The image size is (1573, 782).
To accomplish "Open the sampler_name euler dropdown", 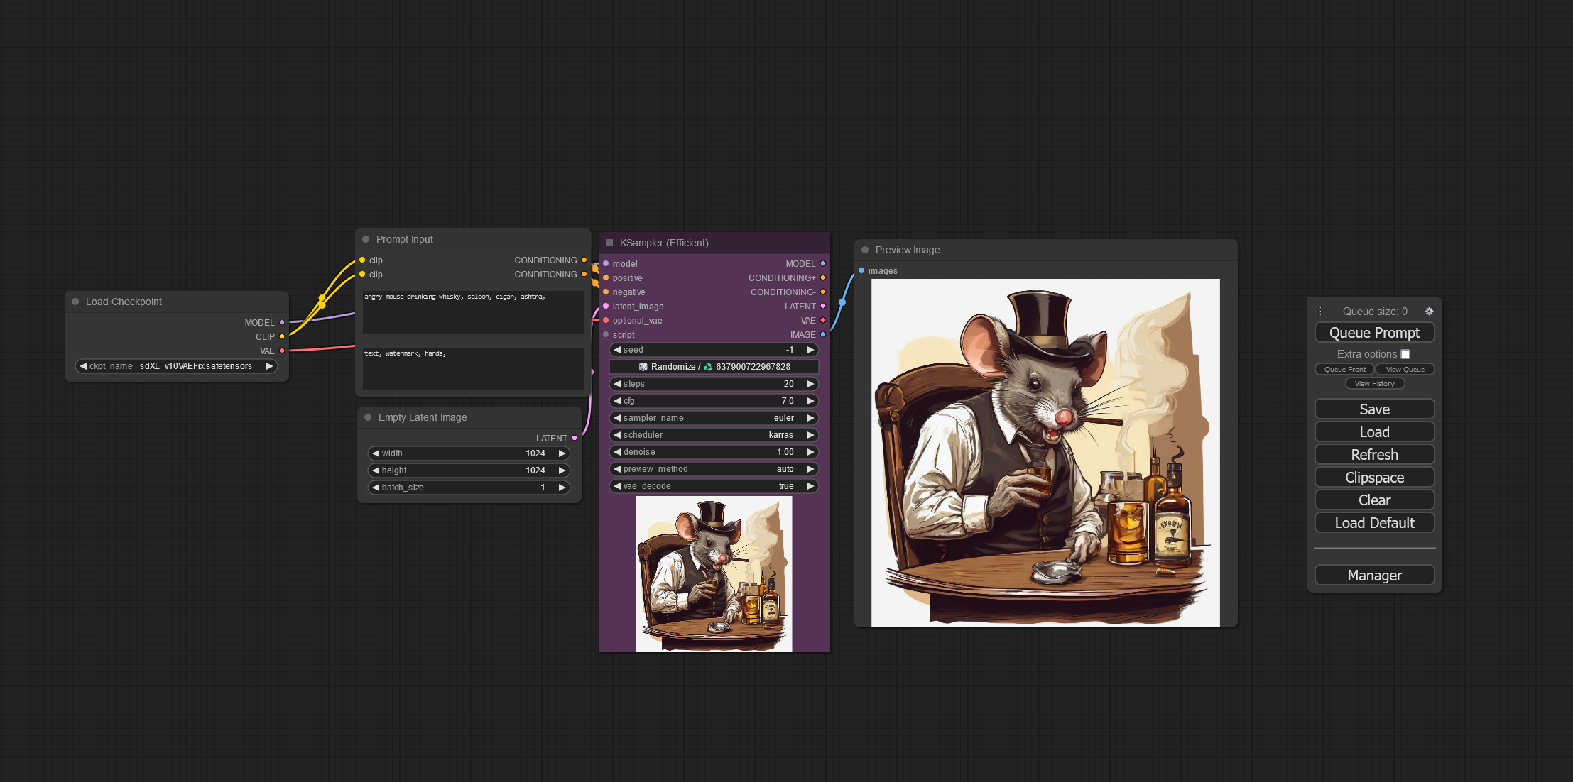I will 714,418.
